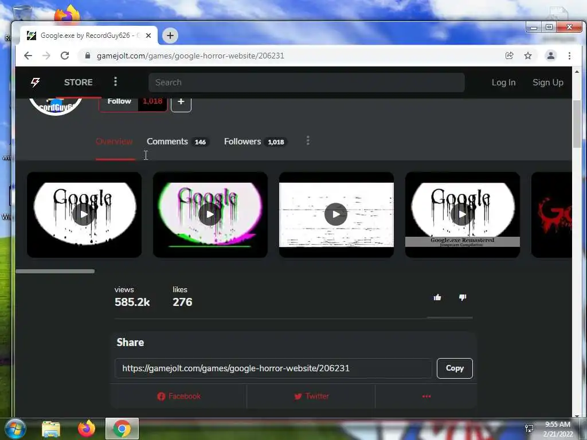Click the gamejolt.com address bar URL
The image size is (587, 440).
[x=190, y=56]
